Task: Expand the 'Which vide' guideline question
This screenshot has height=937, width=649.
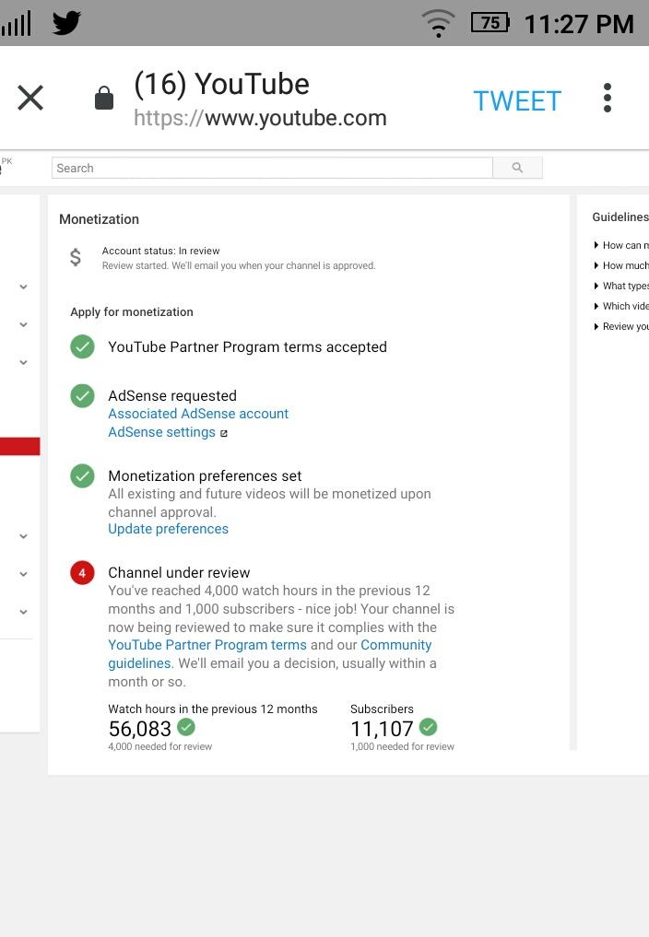Action: 621,306
